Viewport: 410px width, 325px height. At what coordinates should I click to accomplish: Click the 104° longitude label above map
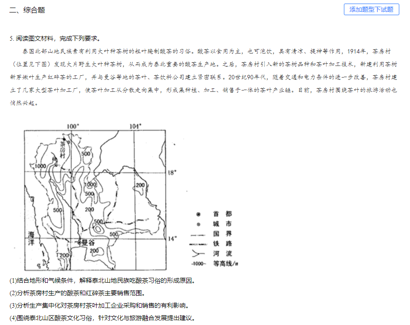point(135,126)
